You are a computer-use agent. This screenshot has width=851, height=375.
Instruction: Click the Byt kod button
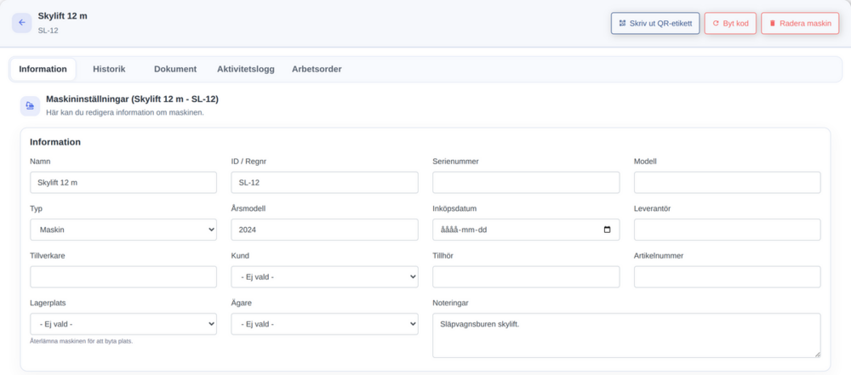click(730, 23)
